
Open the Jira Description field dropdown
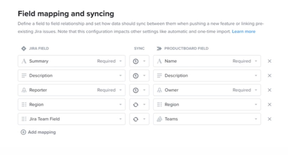point(72,76)
